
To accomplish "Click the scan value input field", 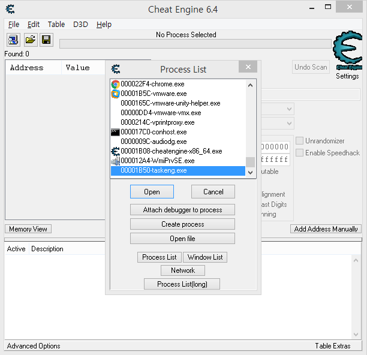I will [x=311, y=94].
